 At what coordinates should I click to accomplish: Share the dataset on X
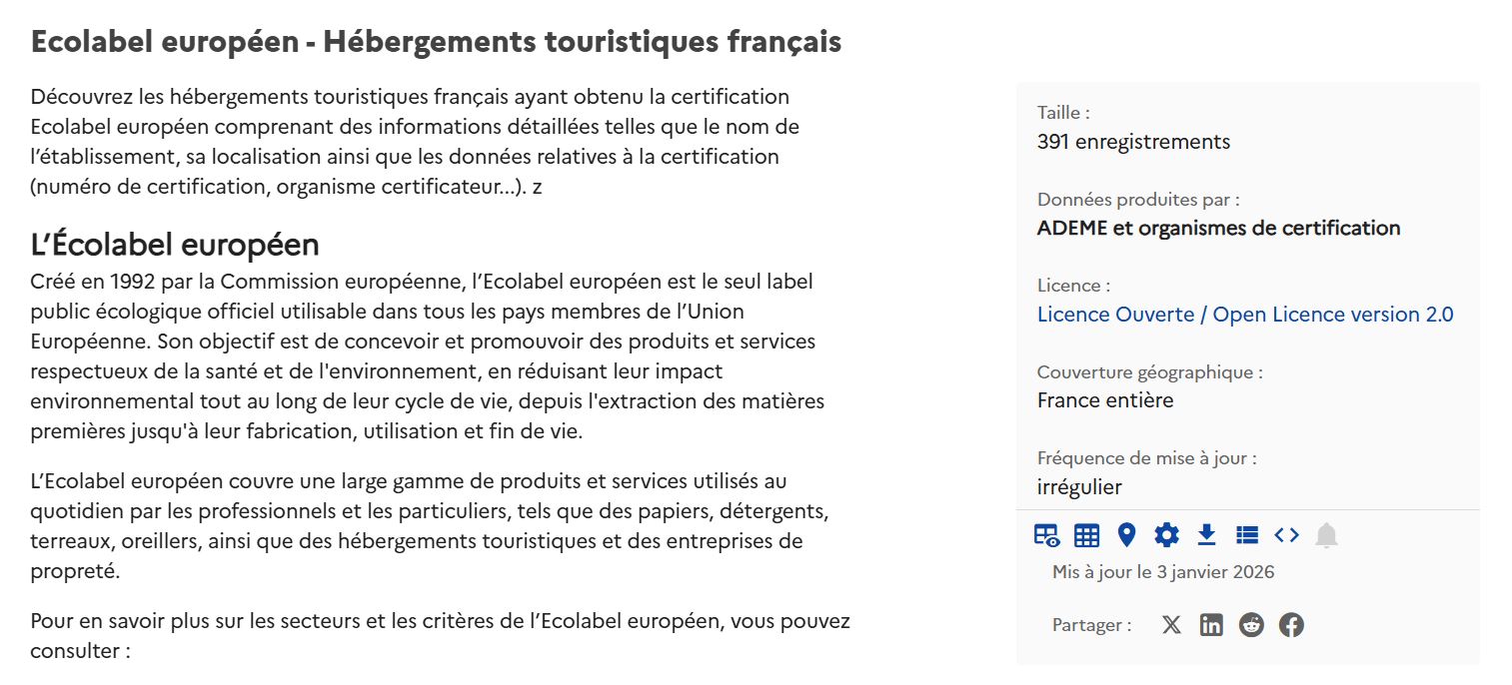(1171, 625)
